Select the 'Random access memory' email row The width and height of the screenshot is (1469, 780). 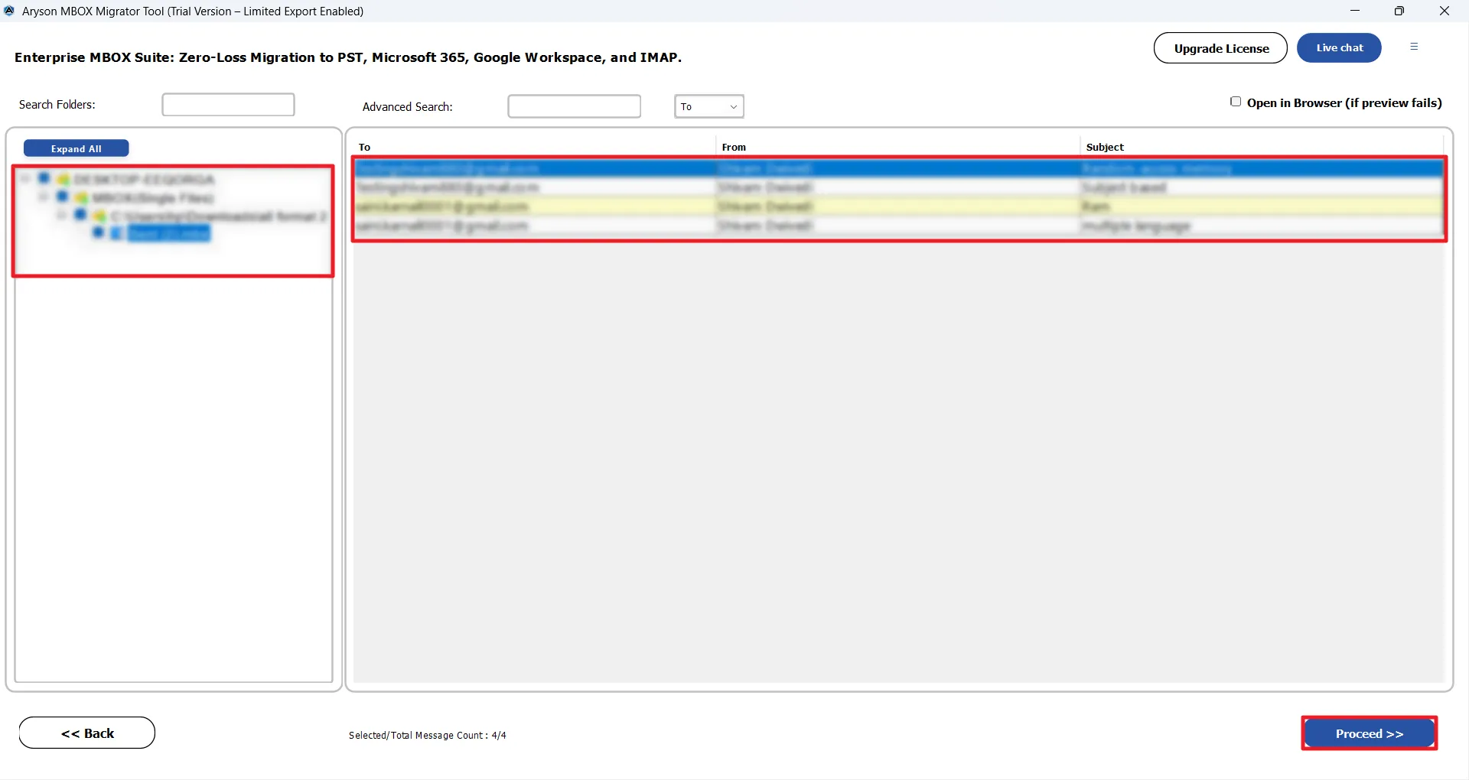(x=899, y=168)
